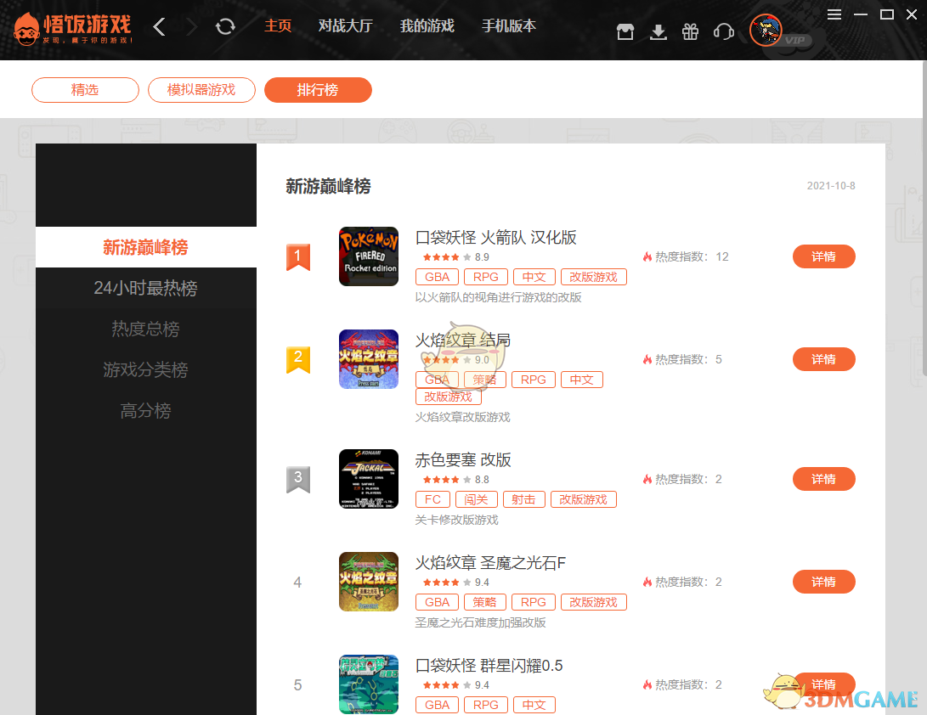Open 详情 for 口袋妖怪 火箭队 汉化版

823,256
